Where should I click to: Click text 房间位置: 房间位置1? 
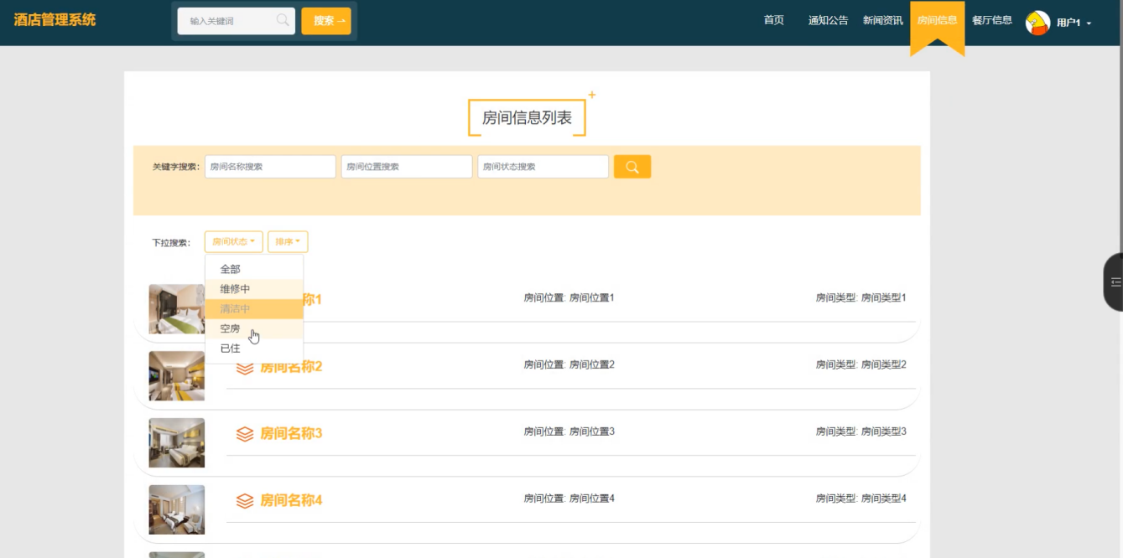[x=569, y=297]
